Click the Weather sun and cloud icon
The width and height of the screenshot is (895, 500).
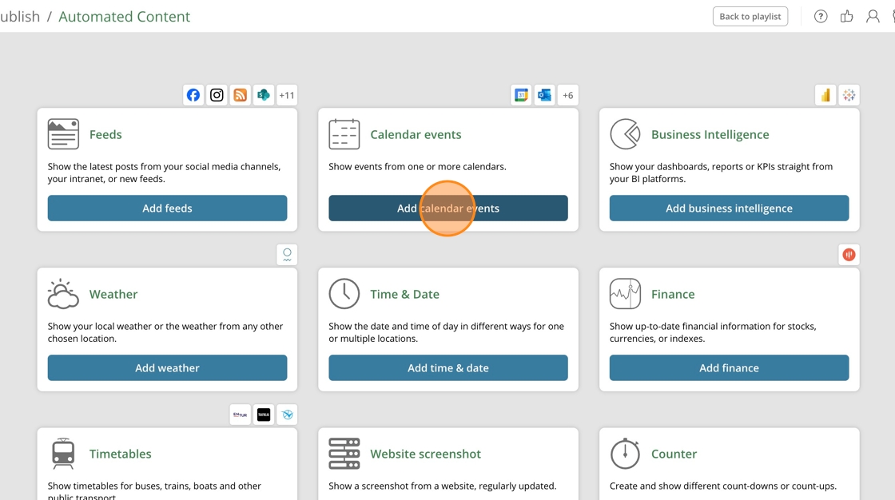tap(63, 294)
